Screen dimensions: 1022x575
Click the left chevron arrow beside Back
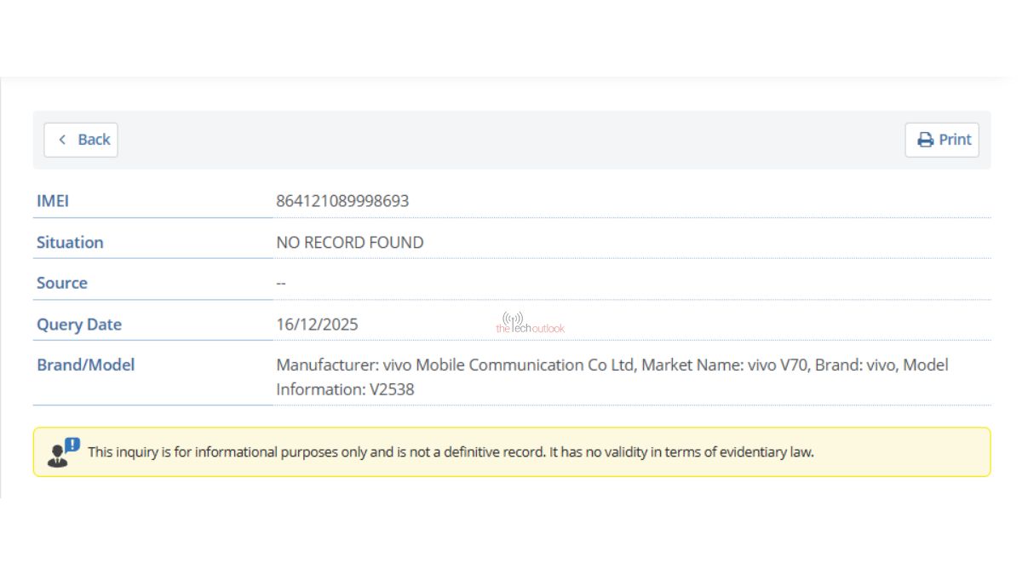[62, 140]
